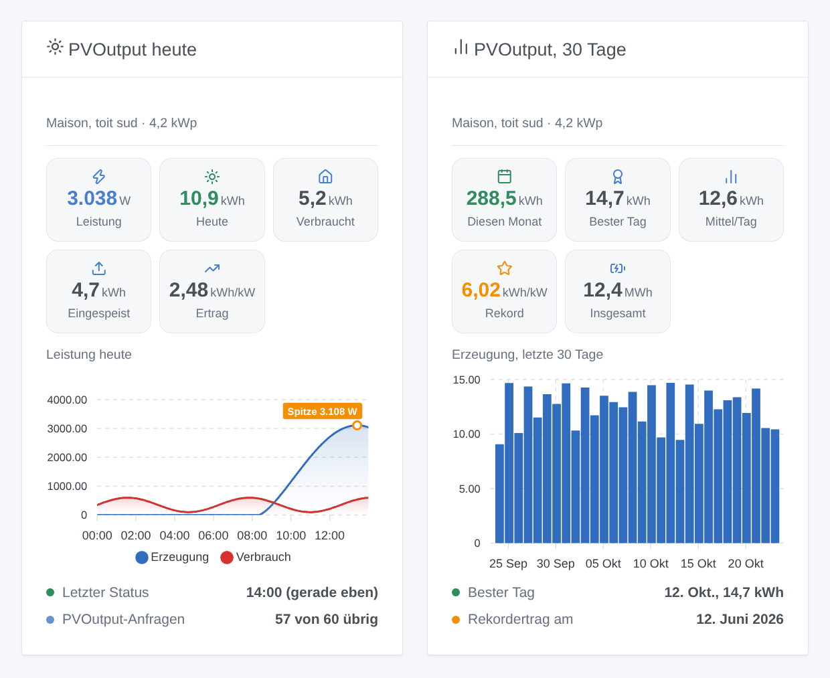Click the blue Erzeugung legend color dot
This screenshot has width=830, height=678.
point(142,558)
